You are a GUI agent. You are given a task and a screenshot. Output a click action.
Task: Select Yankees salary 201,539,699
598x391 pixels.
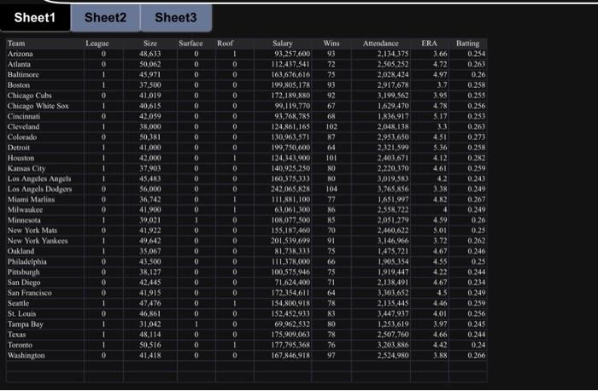pyautogui.click(x=290, y=241)
